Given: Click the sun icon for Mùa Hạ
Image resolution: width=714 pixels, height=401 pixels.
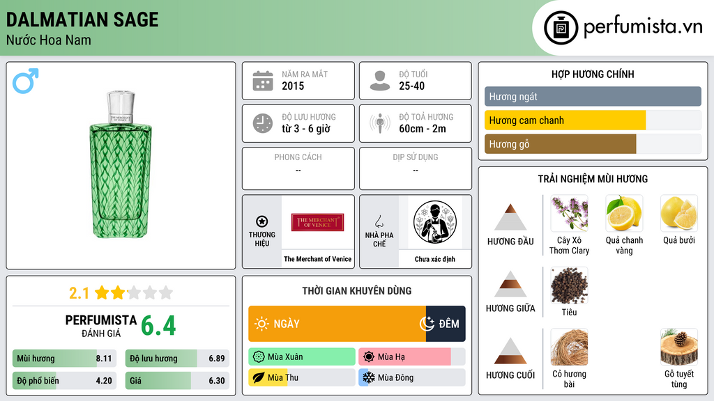Looking at the screenshot, I should (369, 357).
